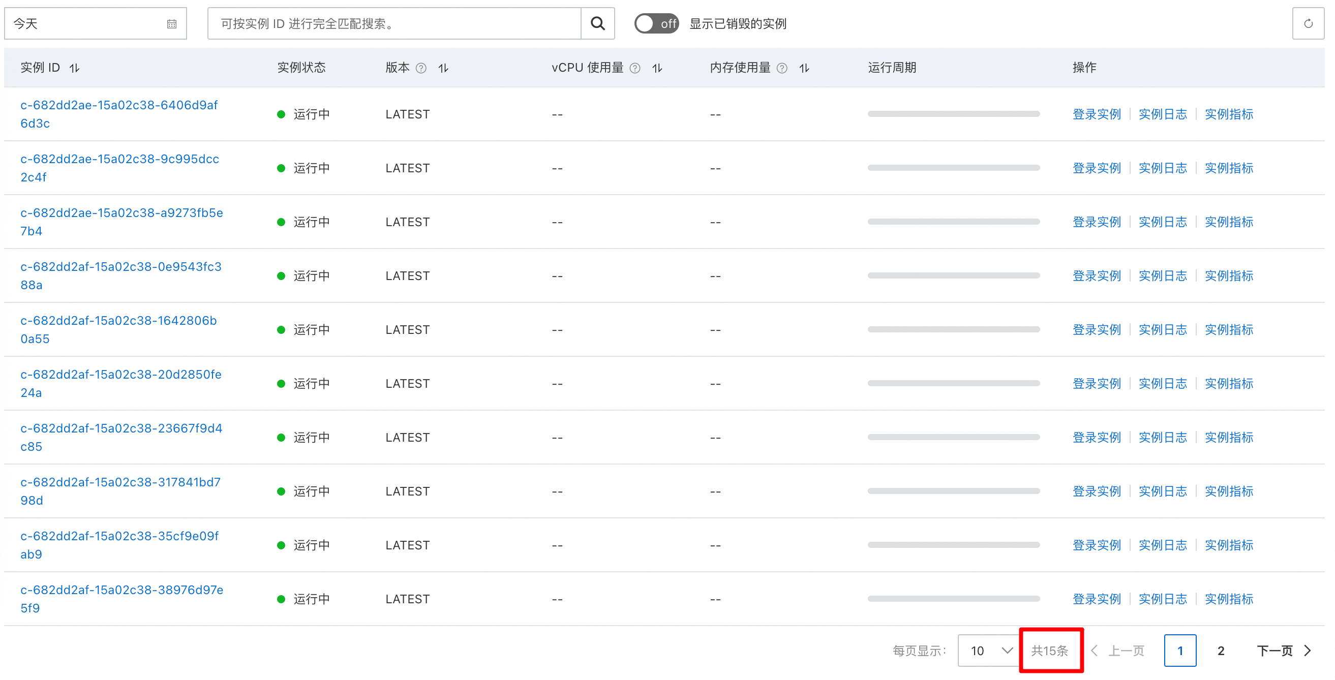
Task: Open the calendar icon in date field
Action: click(x=171, y=24)
